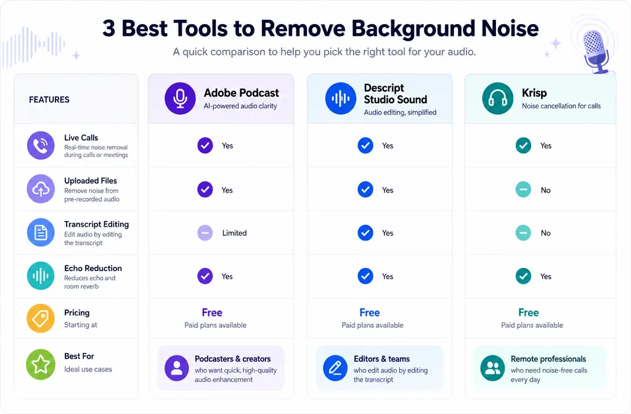Click the large microphone illustration top right
Viewport: 631px width, 414px height.
coord(596,51)
